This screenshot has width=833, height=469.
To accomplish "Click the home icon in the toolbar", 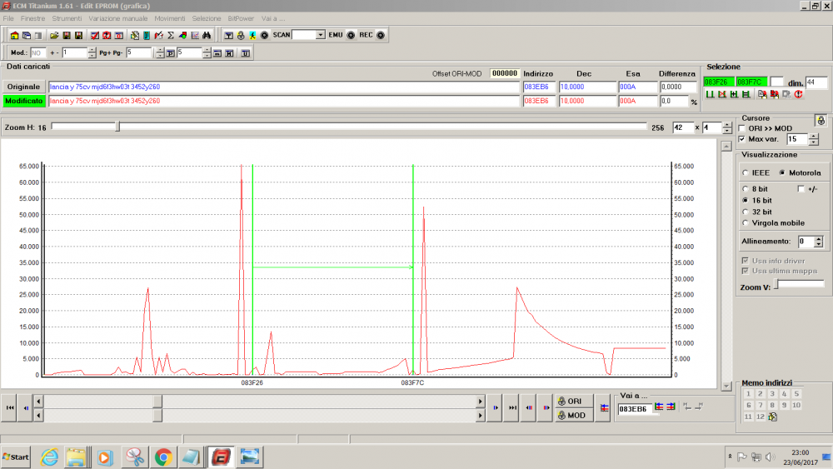I will coord(14,36).
